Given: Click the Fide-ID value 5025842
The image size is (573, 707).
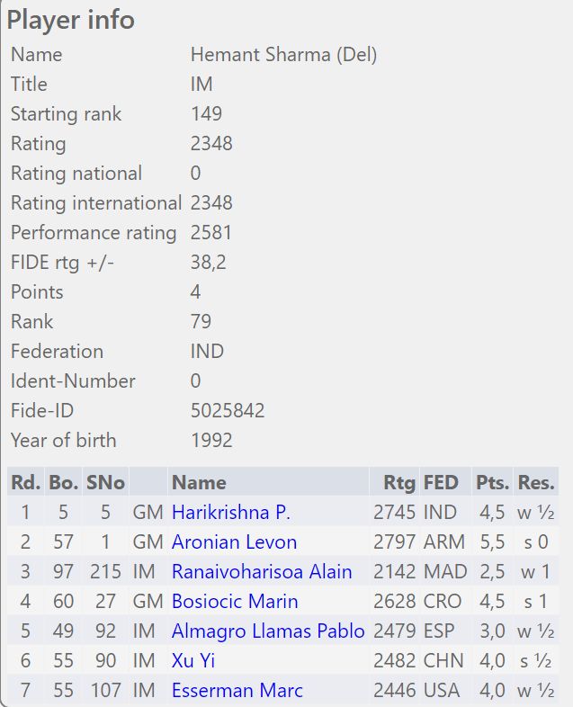Looking at the screenshot, I should click(228, 410).
